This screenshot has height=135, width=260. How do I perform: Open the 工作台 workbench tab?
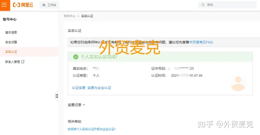[x=49, y=5]
